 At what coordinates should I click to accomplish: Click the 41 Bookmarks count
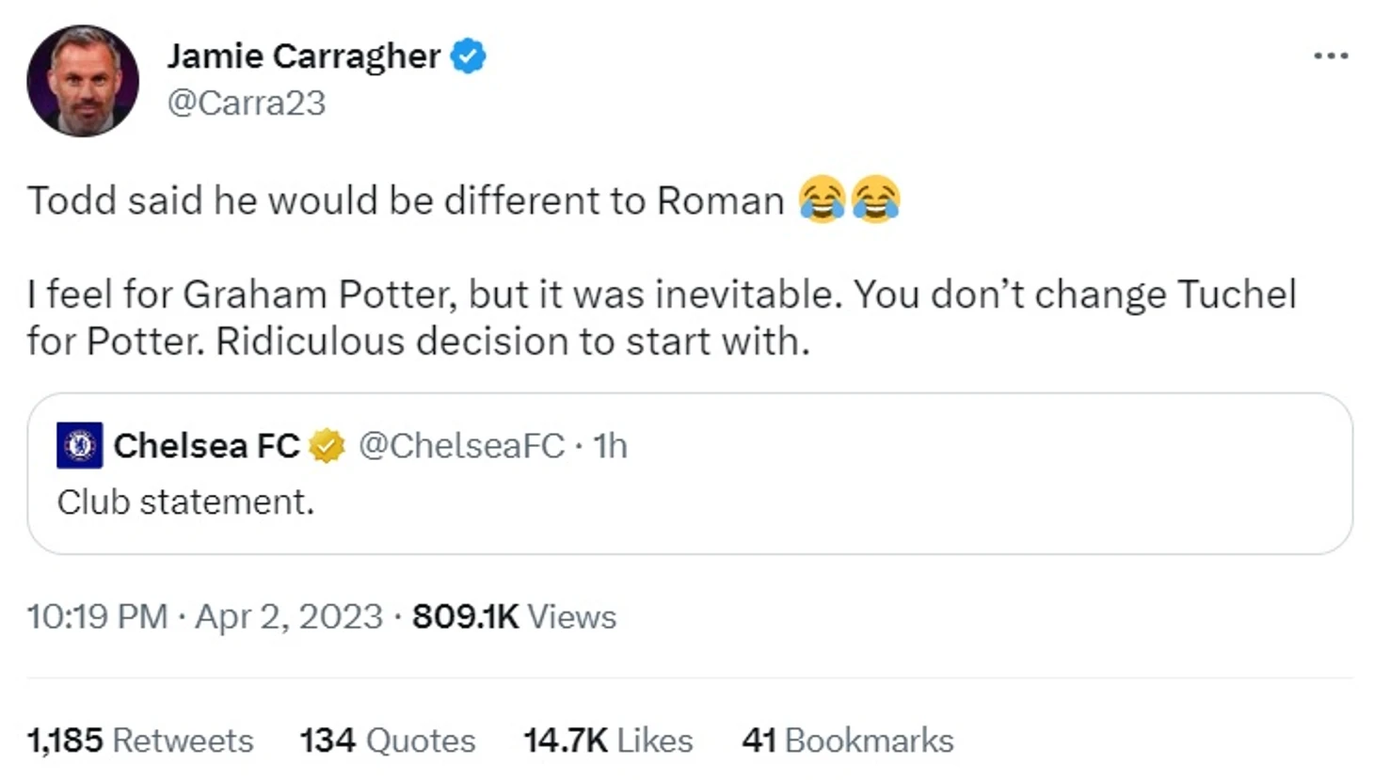(847, 740)
